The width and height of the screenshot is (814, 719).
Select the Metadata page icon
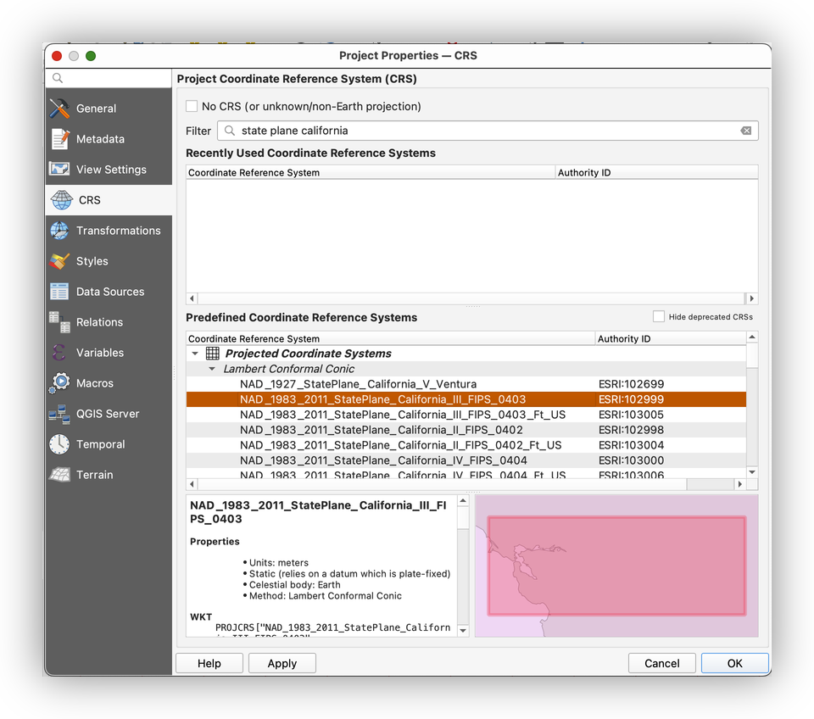pyautogui.click(x=59, y=139)
